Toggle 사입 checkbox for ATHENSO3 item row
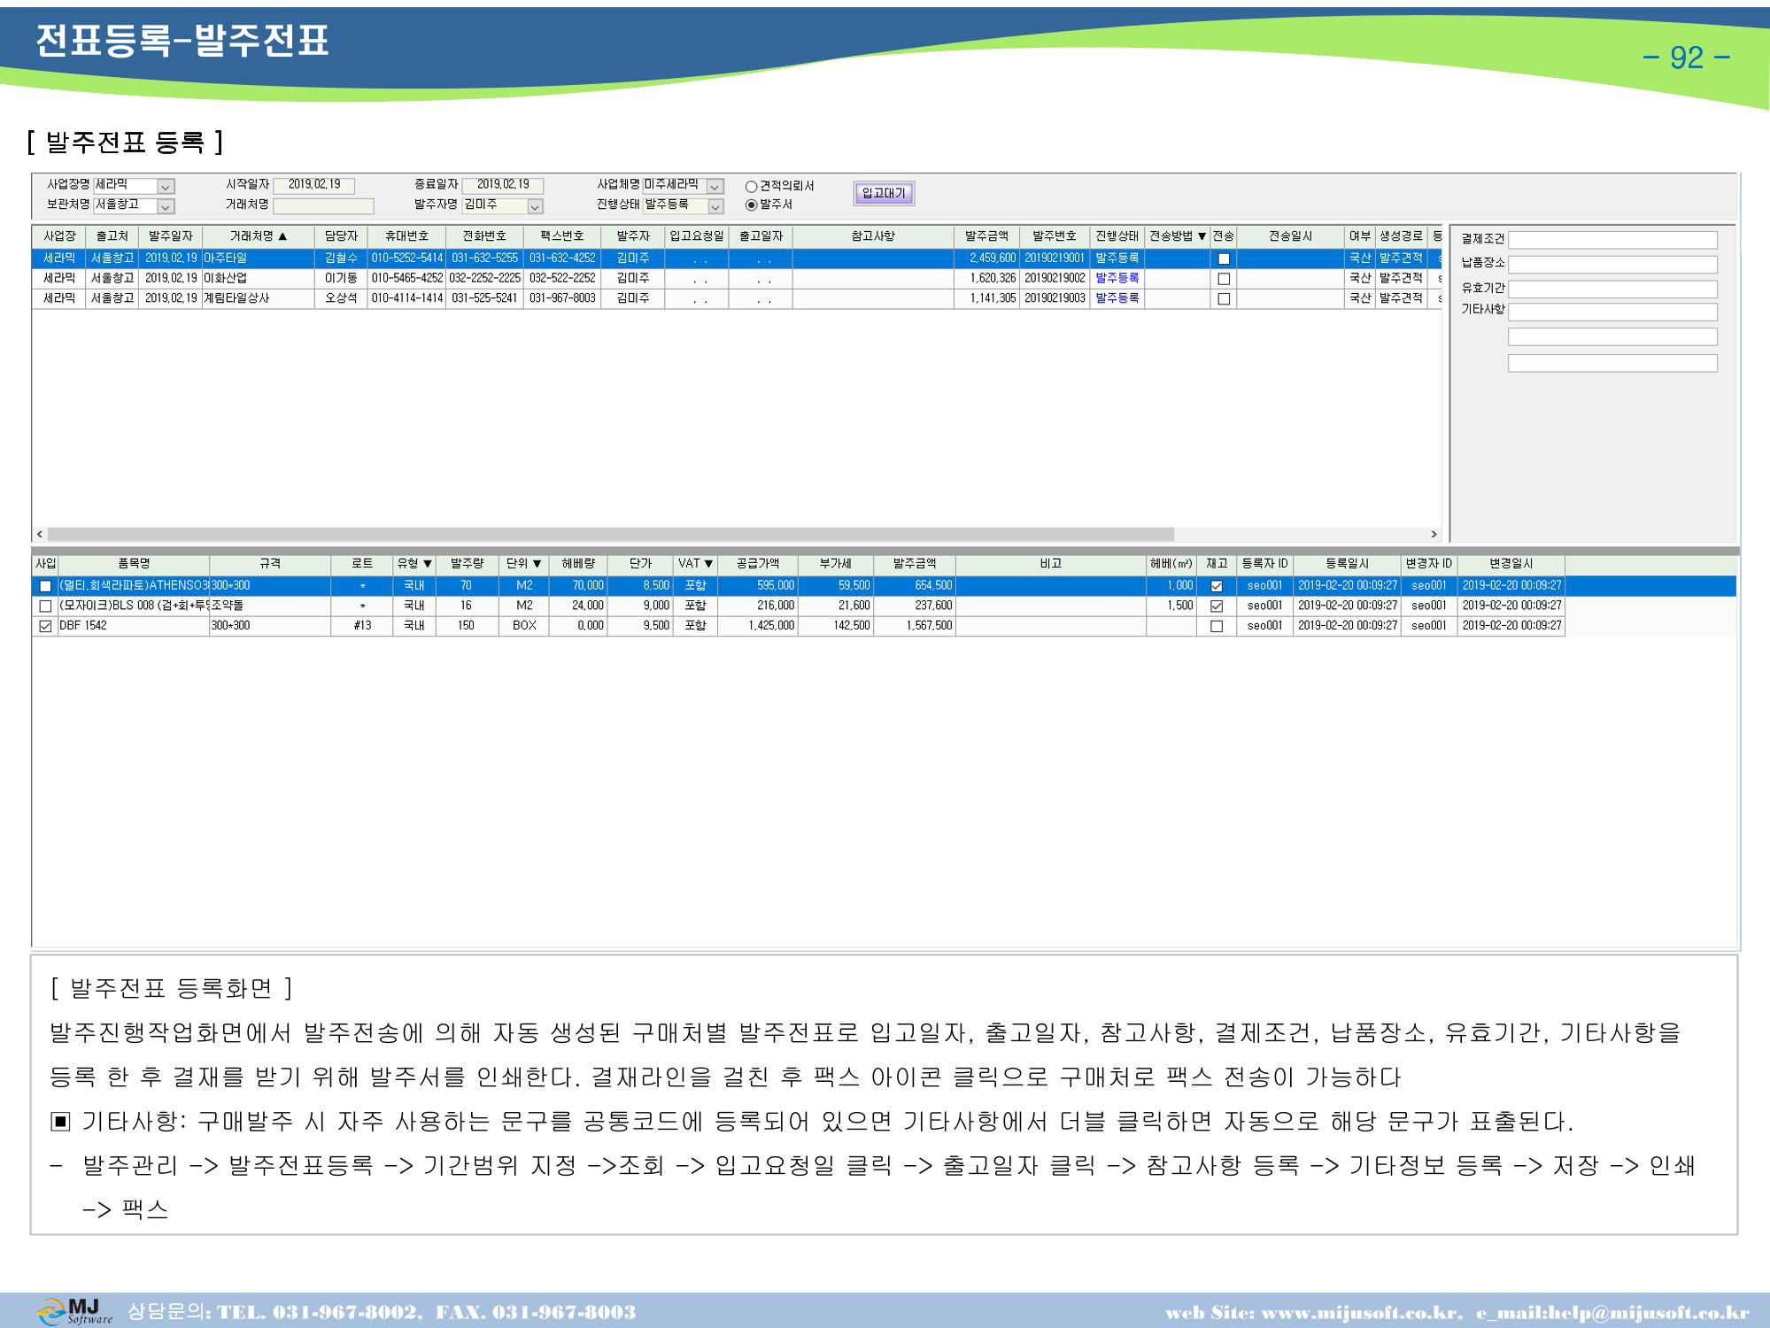The height and width of the screenshot is (1328, 1770). pyautogui.click(x=45, y=586)
